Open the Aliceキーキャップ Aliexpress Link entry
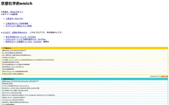 [12, 93]
